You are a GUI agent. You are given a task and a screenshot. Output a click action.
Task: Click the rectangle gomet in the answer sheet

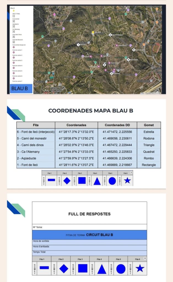coord(44,268)
